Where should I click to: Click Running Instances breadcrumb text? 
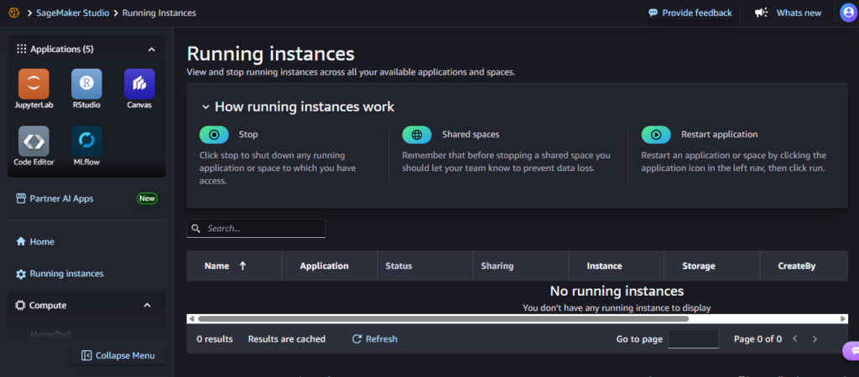tap(159, 13)
